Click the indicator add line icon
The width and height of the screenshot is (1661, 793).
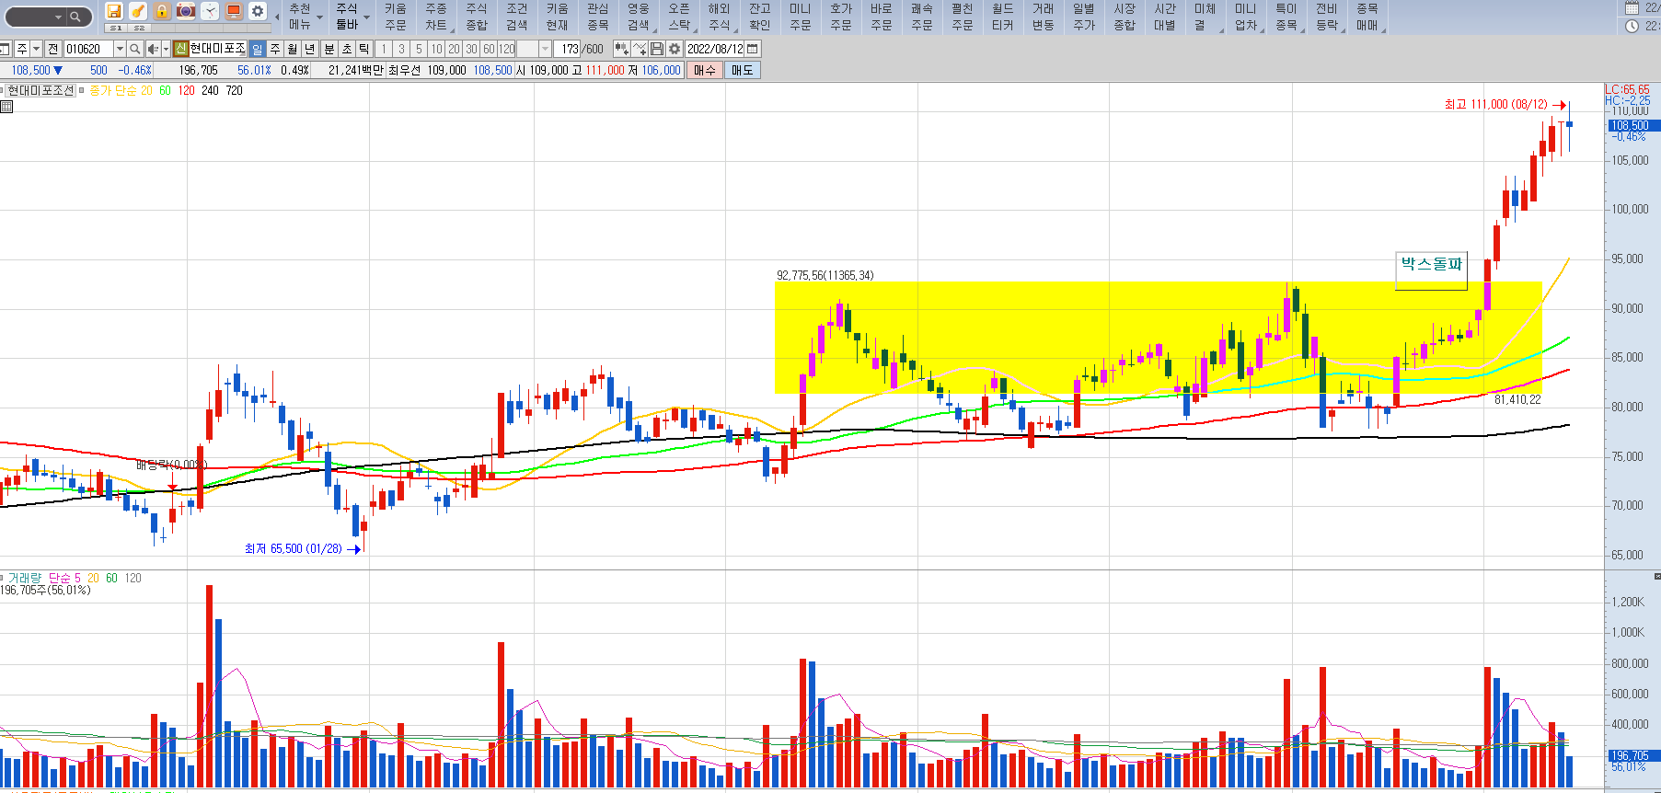coord(640,49)
